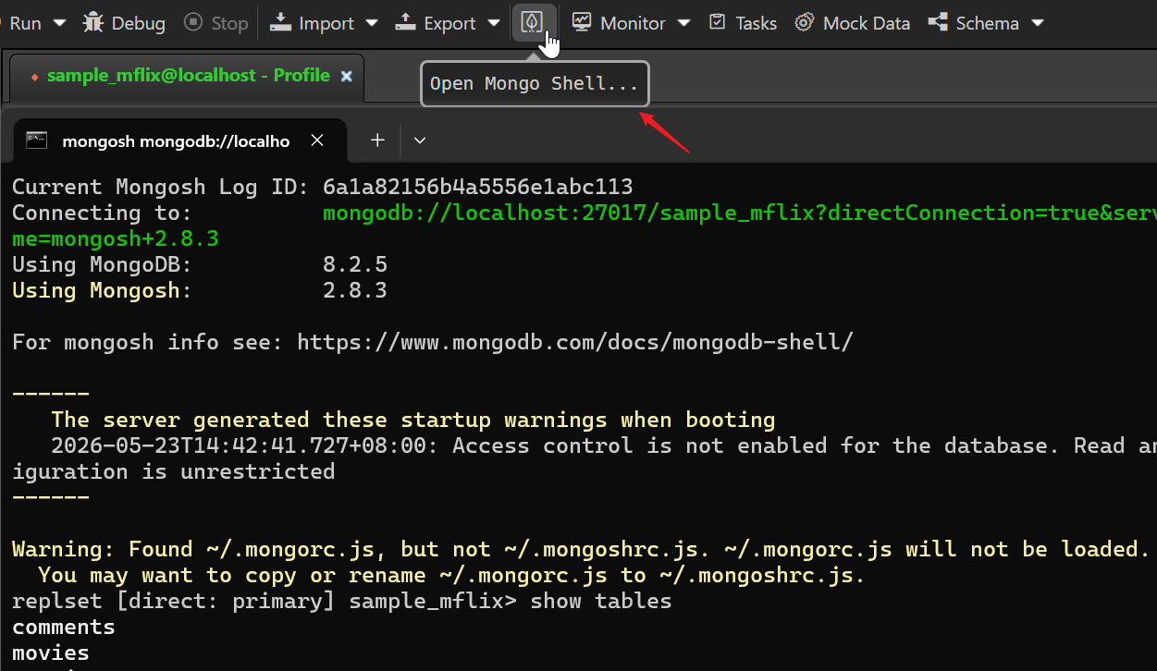The width and height of the screenshot is (1157, 671).
Task: Expand the Run dropdown arrow
Action: pyautogui.click(x=59, y=23)
